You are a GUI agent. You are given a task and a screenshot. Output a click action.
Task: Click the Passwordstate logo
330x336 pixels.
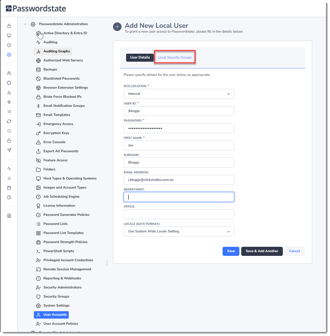pos(36,9)
